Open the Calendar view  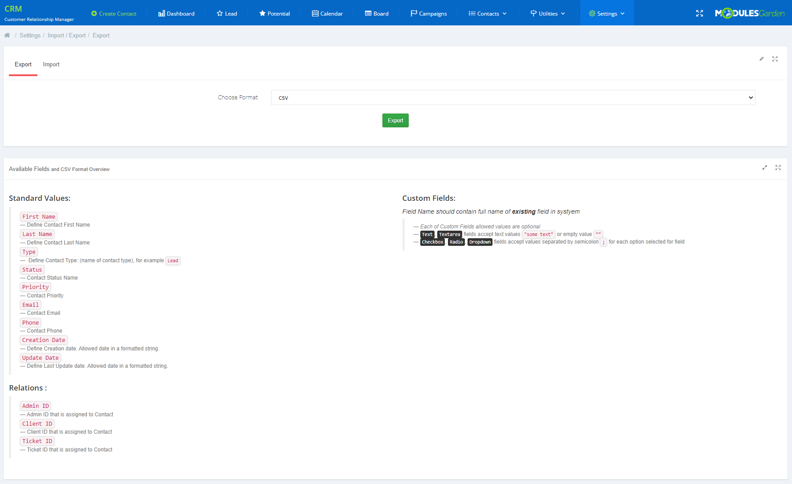[328, 13]
